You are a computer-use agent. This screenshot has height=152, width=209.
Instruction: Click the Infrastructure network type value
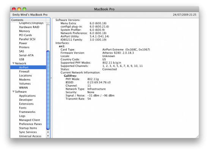coord(96,89)
